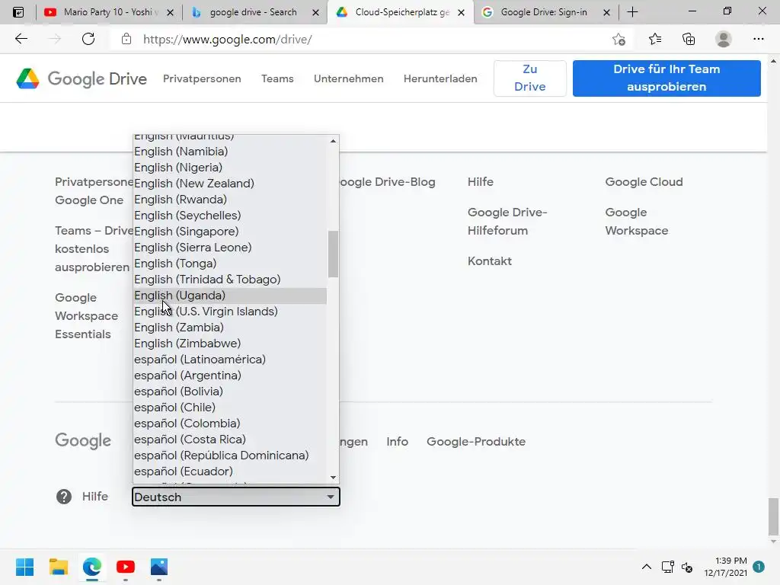Click the Teams nav item
This screenshot has height=585, width=780.
[x=277, y=78]
